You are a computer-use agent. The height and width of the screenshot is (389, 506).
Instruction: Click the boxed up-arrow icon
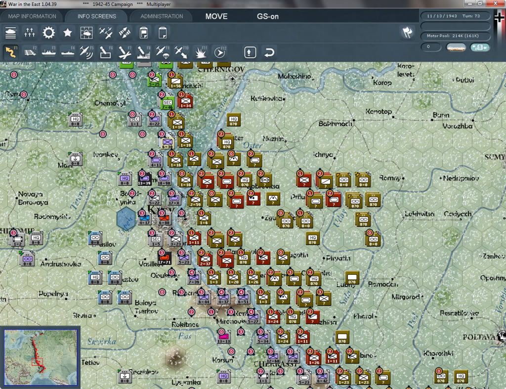250,52
